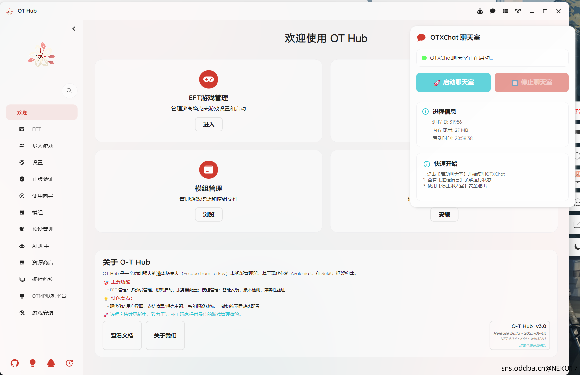Click the red gamepad EFT游戏管理 icon
The image size is (580, 375).
click(x=209, y=79)
